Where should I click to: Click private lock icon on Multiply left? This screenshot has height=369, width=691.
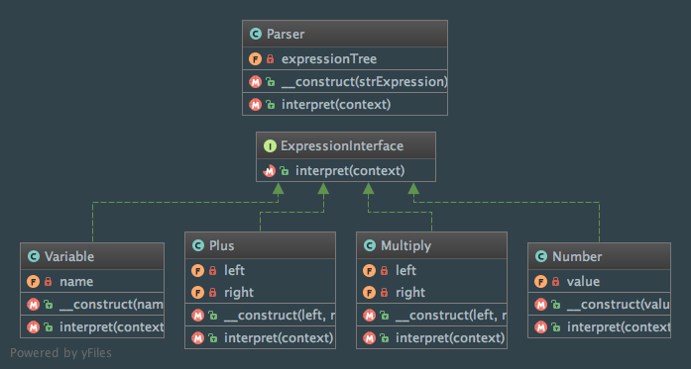(x=384, y=270)
